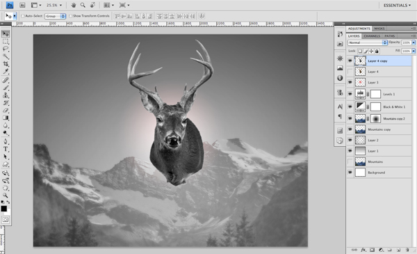This screenshot has height=254, width=417.
Task: Select the Move tool in the toolbox
Action: (x=6, y=34)
